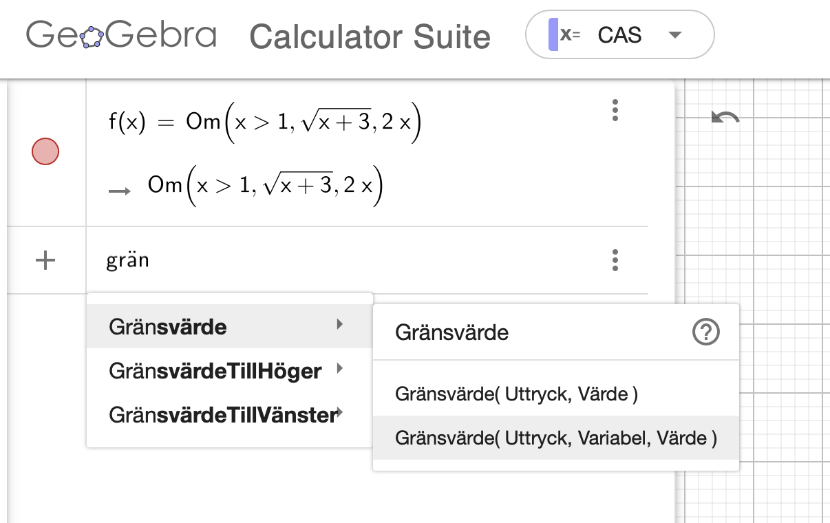Select the GränsvärdeTillHöger command
Viewport: 830px width, 523px height.
coord(215,370)
